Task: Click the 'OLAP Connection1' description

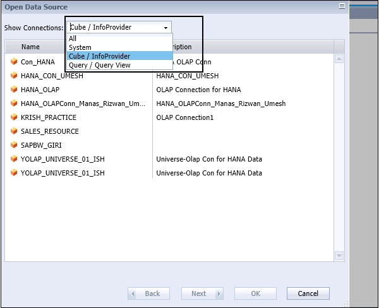Action: click(x=185, y=117)
